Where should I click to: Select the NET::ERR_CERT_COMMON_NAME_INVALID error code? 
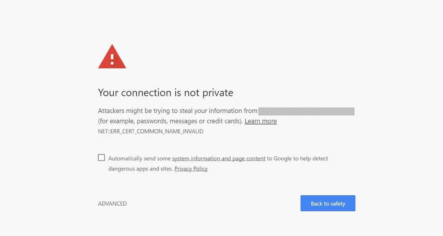[151, 131]
